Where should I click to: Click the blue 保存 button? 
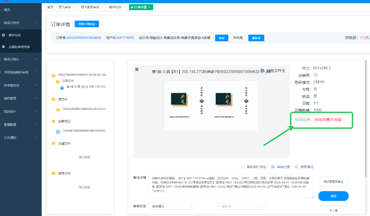pyautogui.click(x=333, y=196)
